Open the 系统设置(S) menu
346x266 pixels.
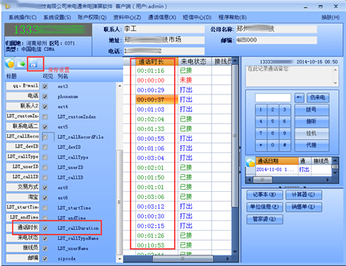point(57,18)
